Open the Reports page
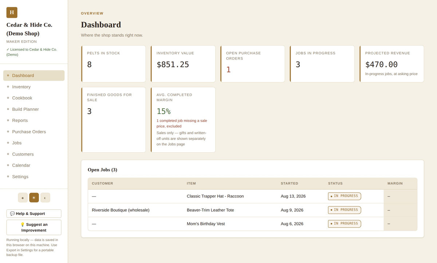 click(x=34, y=121)
